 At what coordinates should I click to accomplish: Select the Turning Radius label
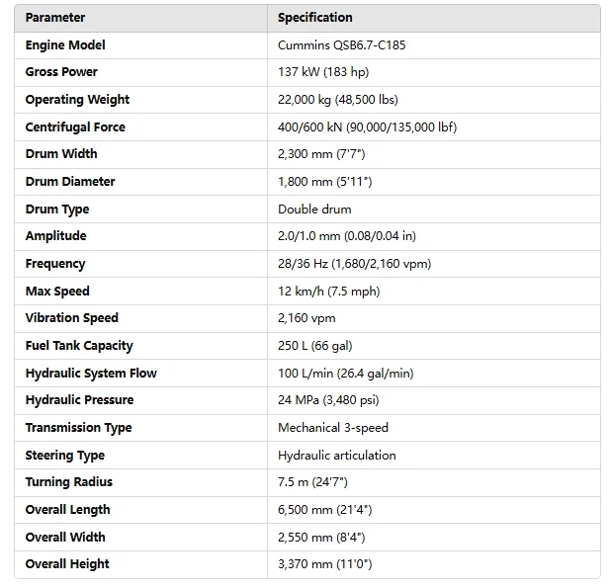[x=69, y=482]
